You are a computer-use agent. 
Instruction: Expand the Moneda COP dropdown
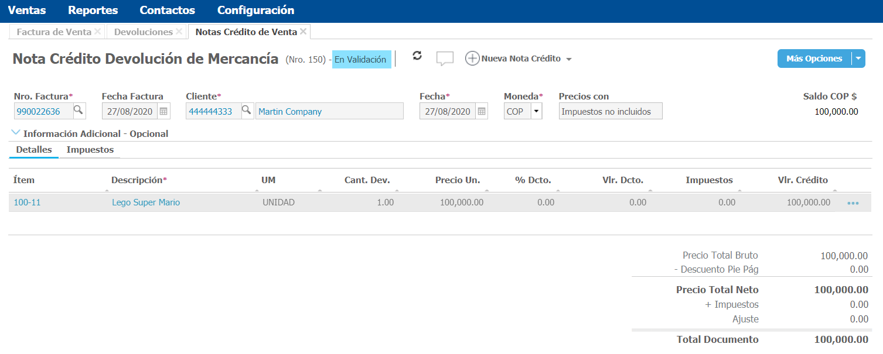pyautogui.click(x=536, y=111)
